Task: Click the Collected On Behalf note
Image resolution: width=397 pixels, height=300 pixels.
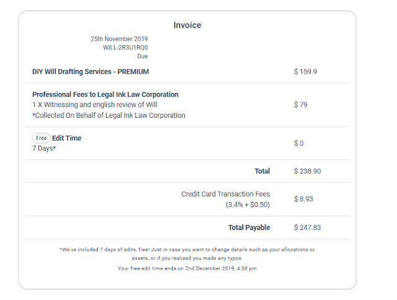Action: tap(109, 115)
